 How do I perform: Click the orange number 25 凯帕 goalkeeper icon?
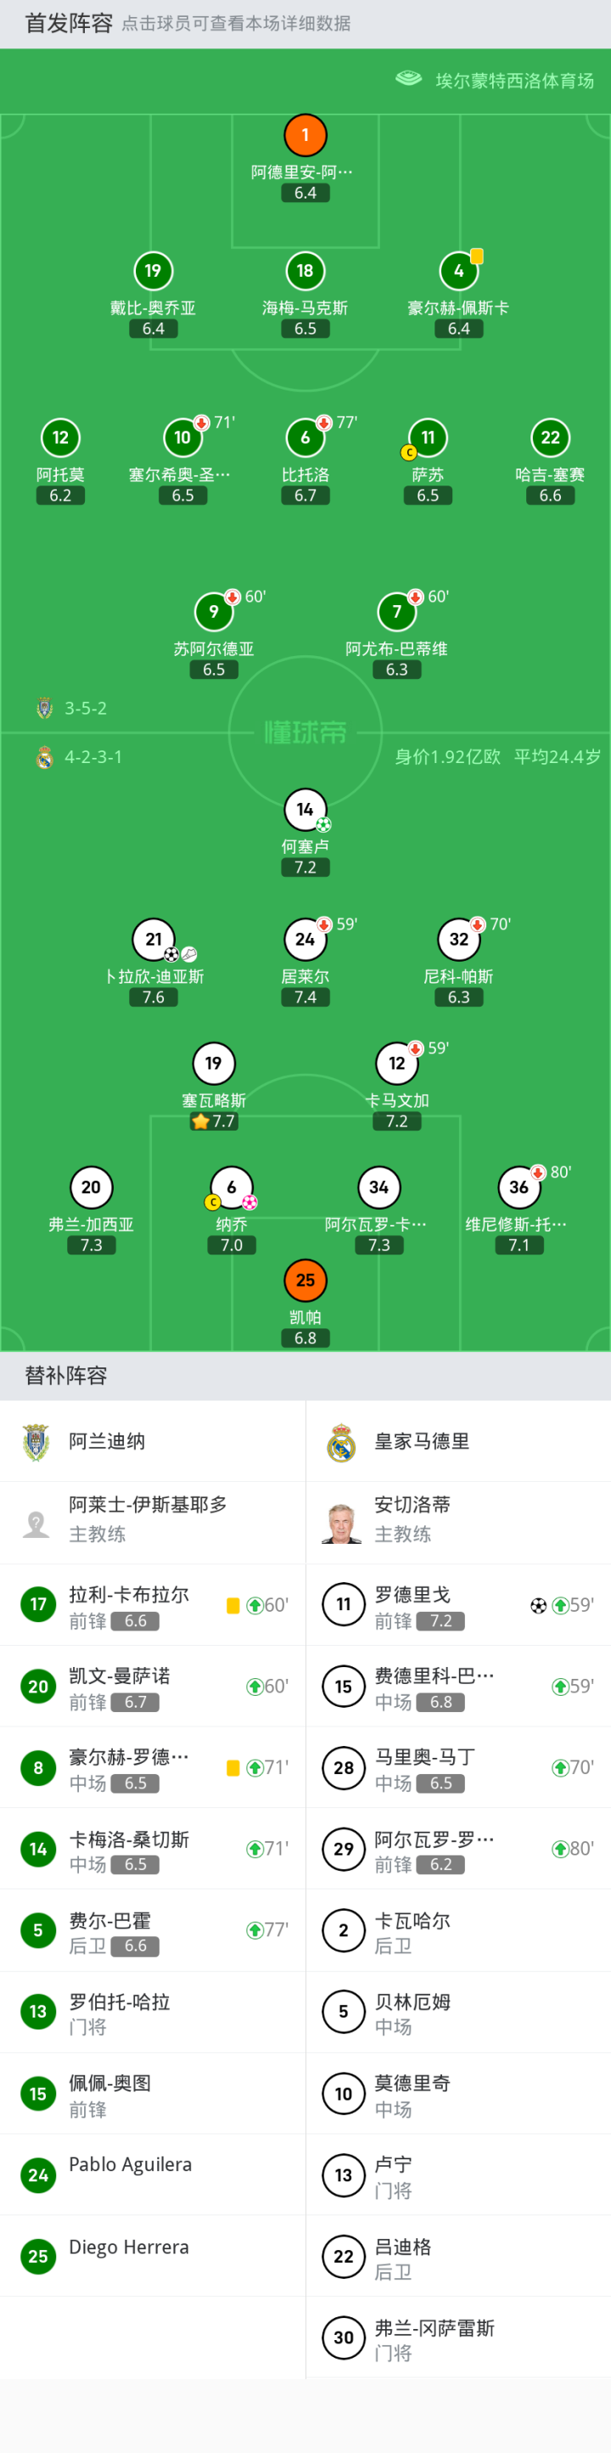click(x=305, y=1280)
